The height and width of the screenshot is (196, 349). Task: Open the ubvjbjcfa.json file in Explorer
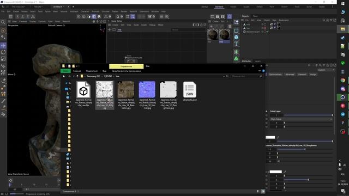coord(190,91)
